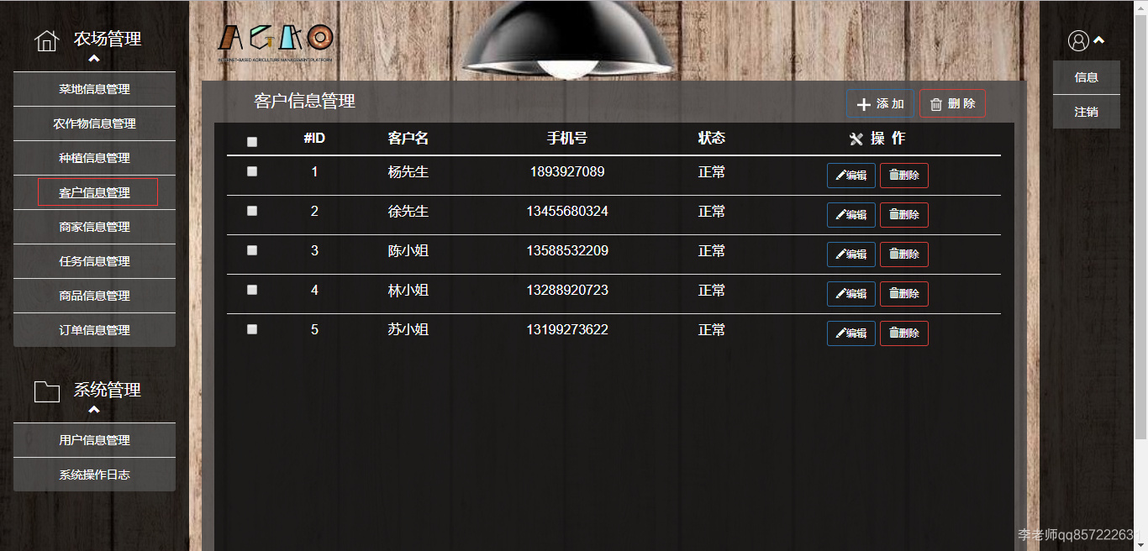This screenshot has height=551, width=1148.
Task: Check the checkbox for 陈小姐
Action: (x=252, y=250)
